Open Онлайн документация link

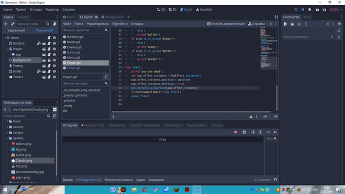225,24
